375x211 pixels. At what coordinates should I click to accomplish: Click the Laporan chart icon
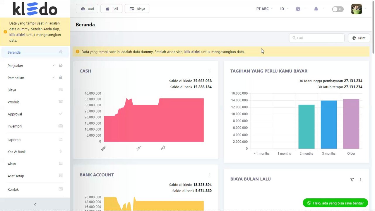tap(61, 139)
